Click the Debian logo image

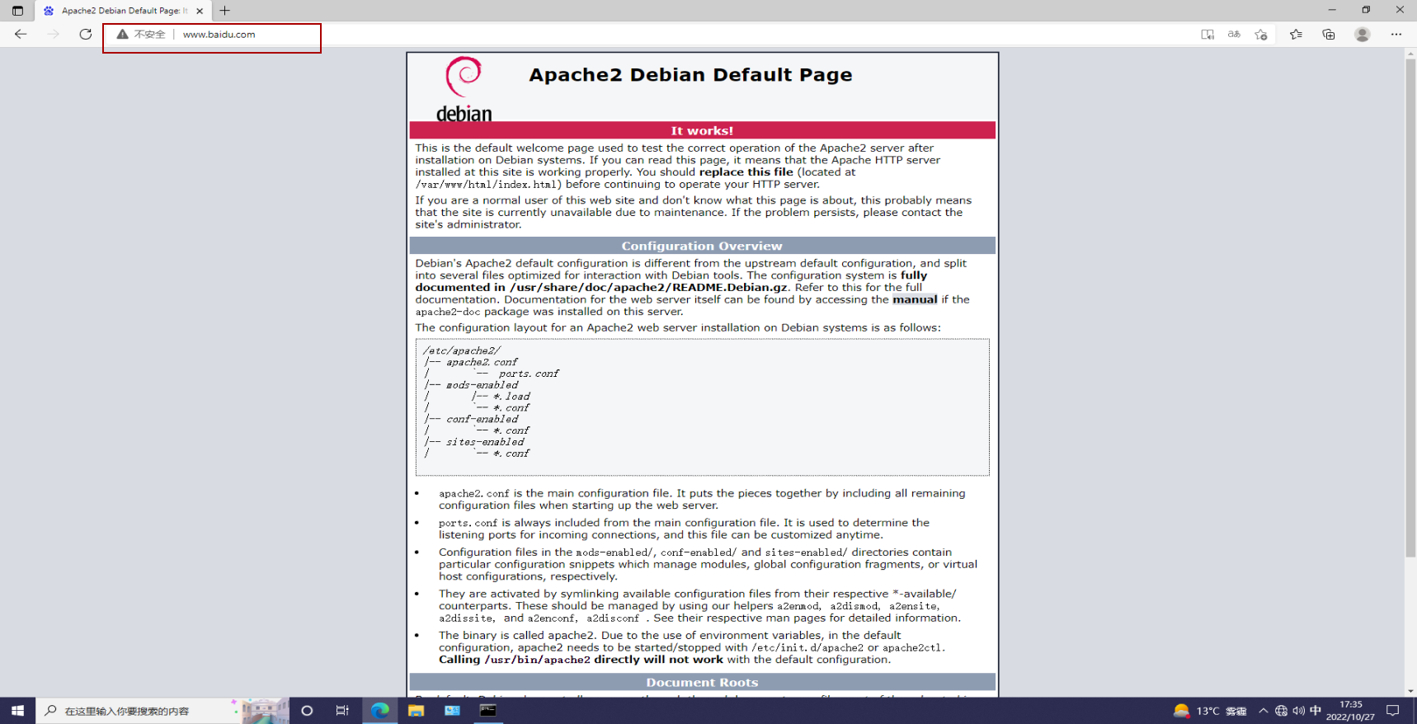(464, 89)
